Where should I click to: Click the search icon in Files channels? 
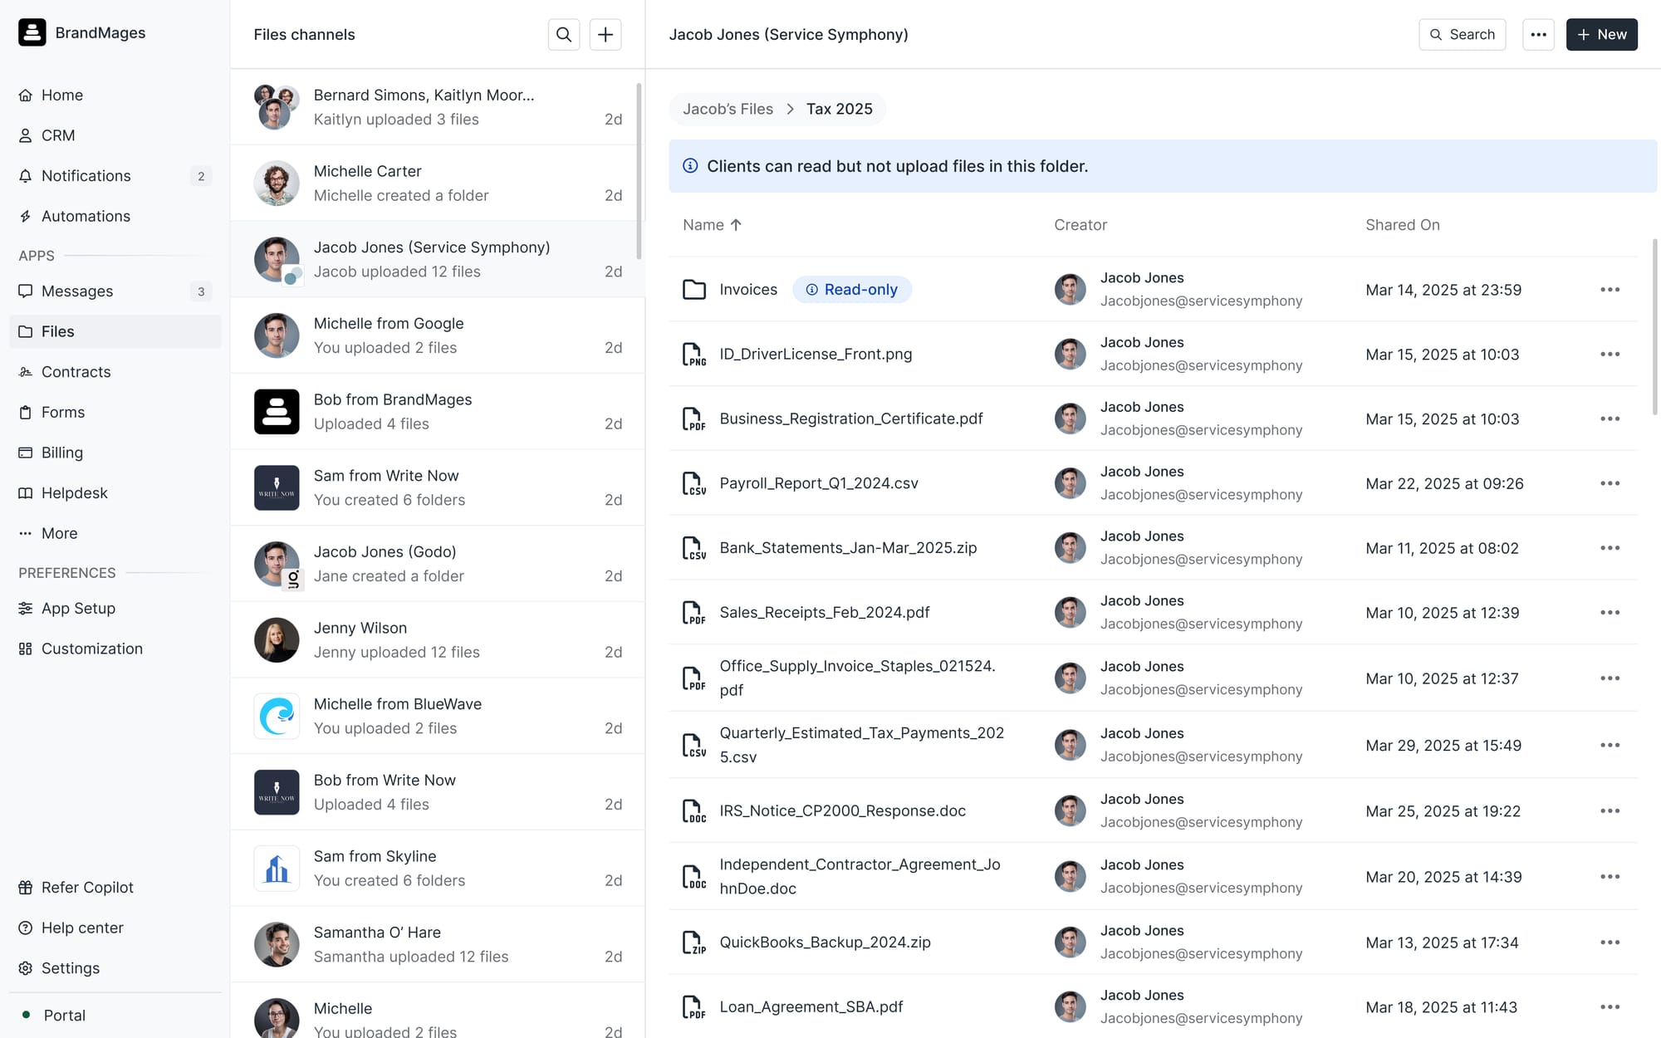point(563,34)
